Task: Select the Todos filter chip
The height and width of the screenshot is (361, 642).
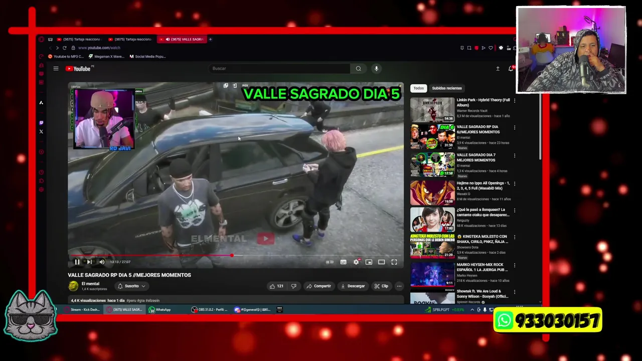Action: [x=418, y=88]
